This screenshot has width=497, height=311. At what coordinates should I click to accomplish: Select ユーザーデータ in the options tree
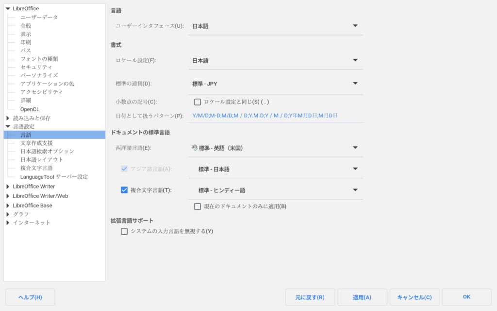click(x=39, y=17)
